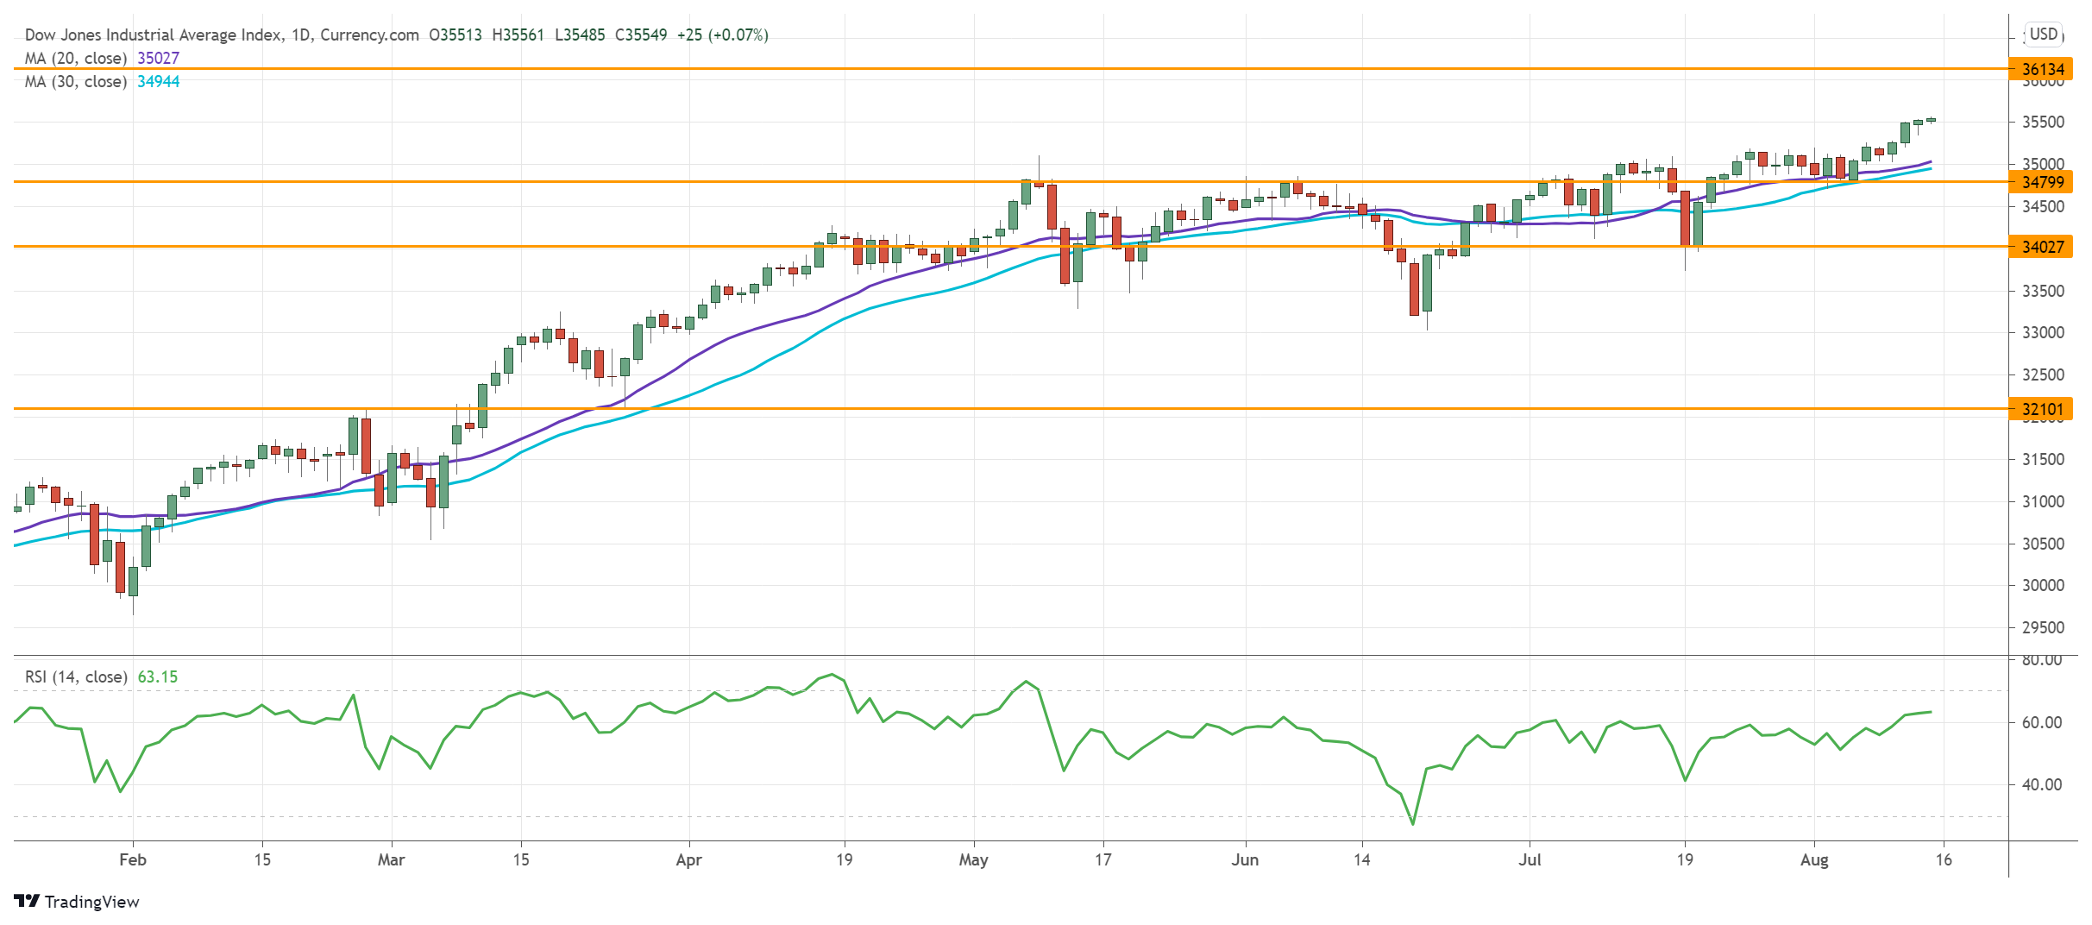Select the Dow Jones Industrial Average Index title

point(154,35)
